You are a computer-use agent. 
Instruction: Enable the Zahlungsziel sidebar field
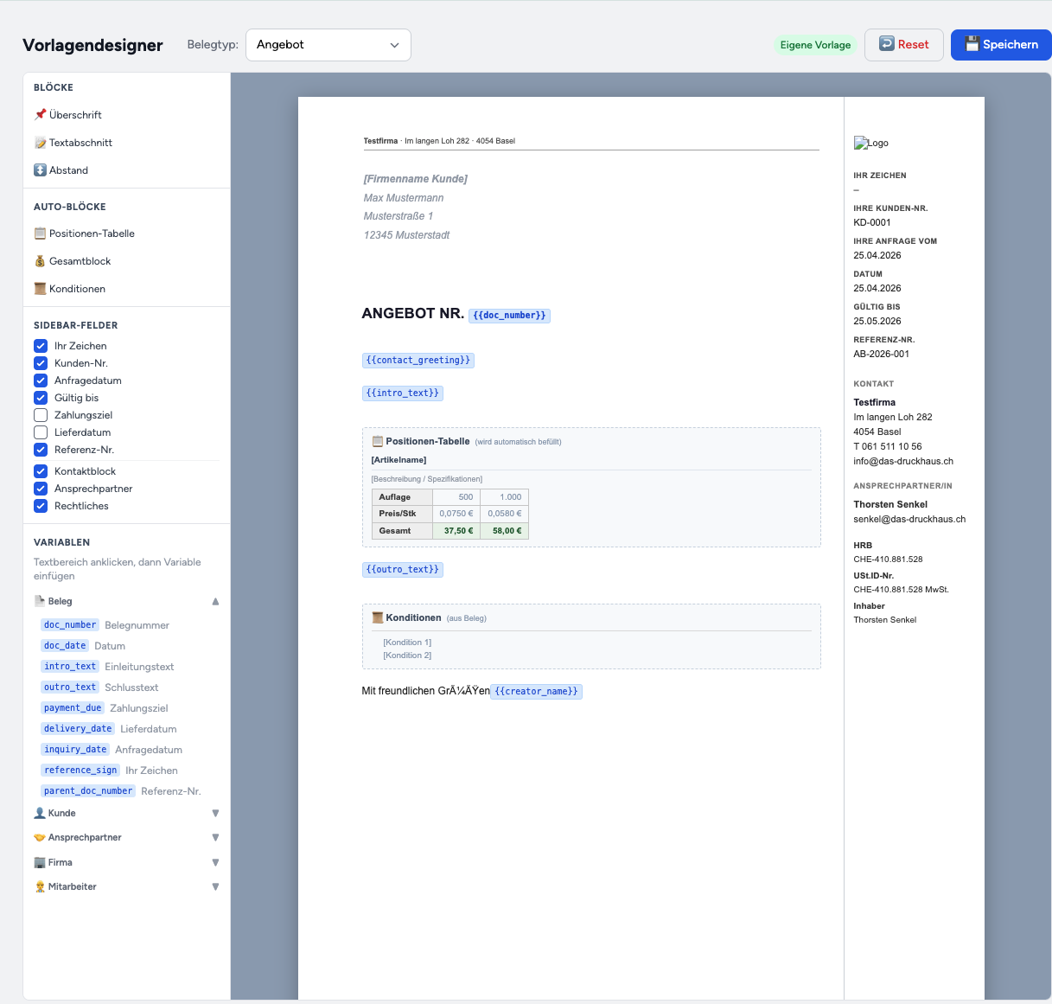pos(39,414)
